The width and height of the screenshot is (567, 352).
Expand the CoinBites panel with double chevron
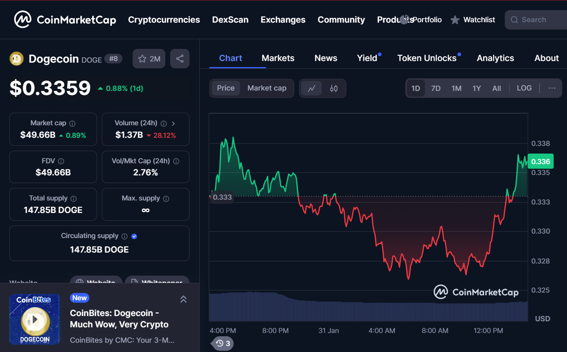tap(183, 299)
